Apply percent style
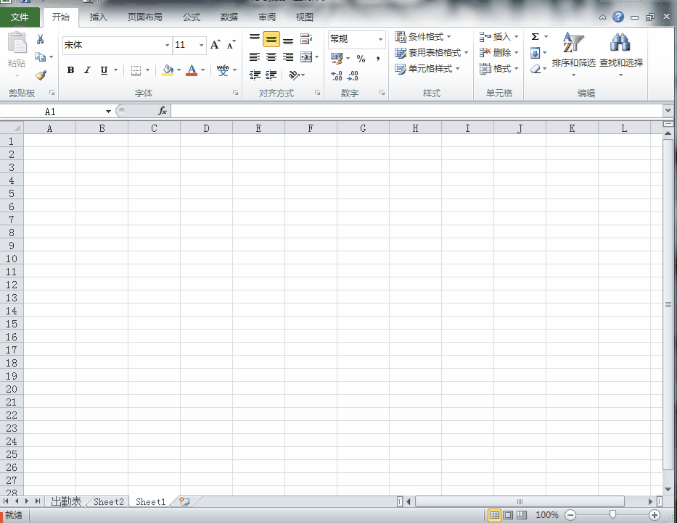 (x=361, y=58)
